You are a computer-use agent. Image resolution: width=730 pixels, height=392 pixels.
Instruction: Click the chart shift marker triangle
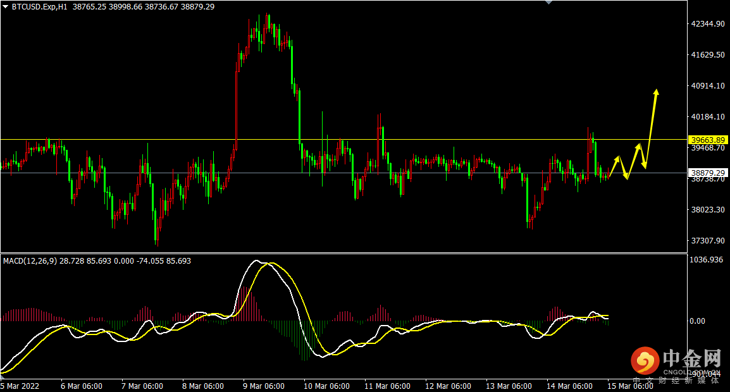tap(549, 3)
